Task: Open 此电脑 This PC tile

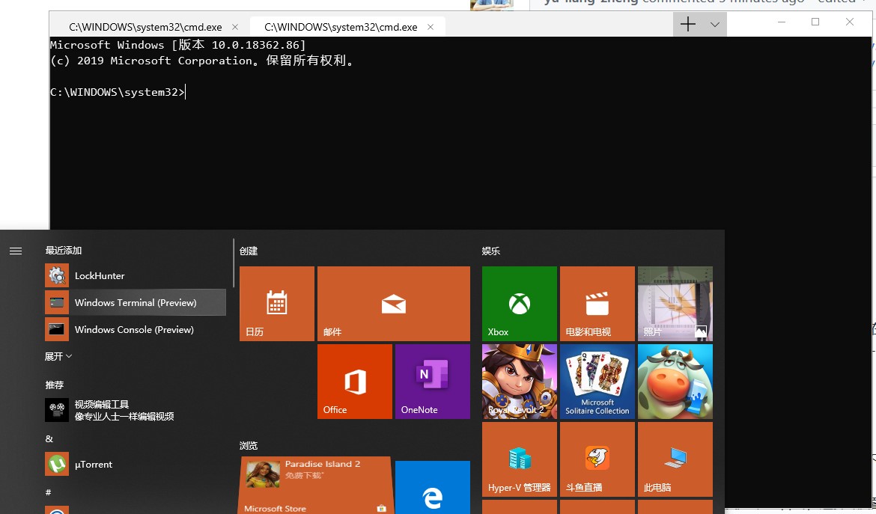Action: click(675, 459)
